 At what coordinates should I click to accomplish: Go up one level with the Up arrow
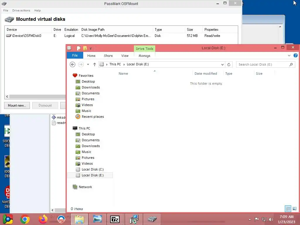point(95,64)
